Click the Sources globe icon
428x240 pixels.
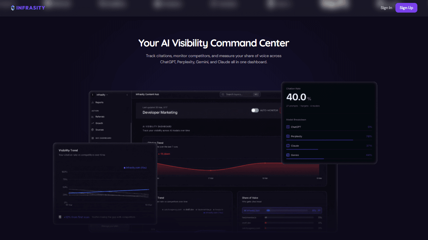click(x=92, y=130)
